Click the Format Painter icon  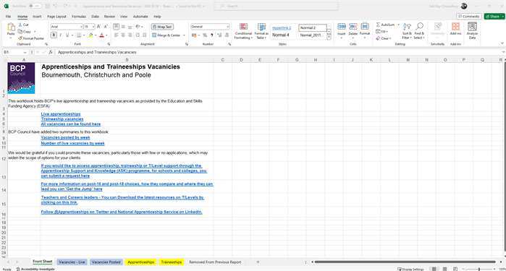[x=20, y=38]
